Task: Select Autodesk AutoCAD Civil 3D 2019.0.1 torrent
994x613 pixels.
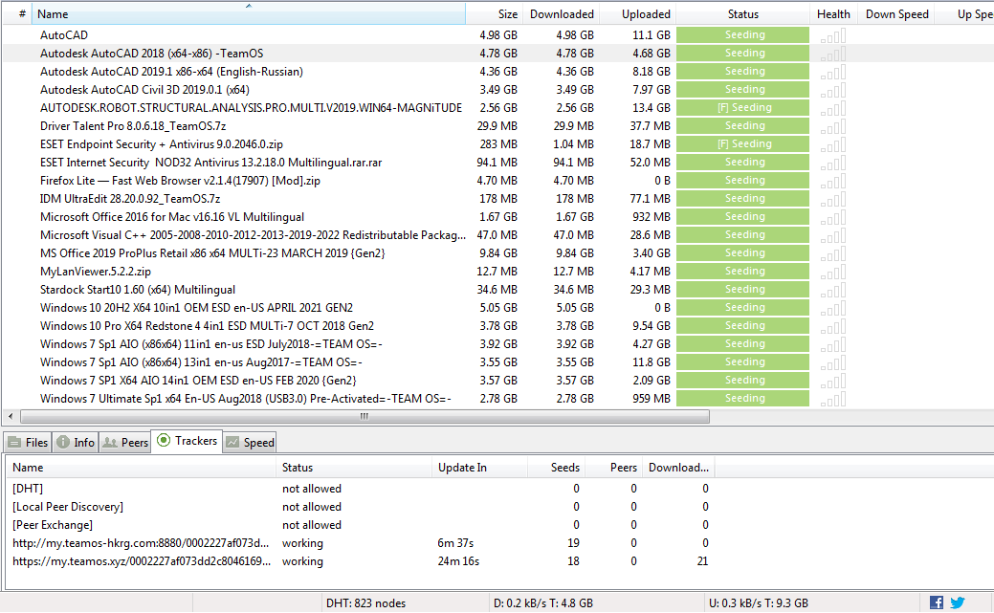Action: (144, 89)
